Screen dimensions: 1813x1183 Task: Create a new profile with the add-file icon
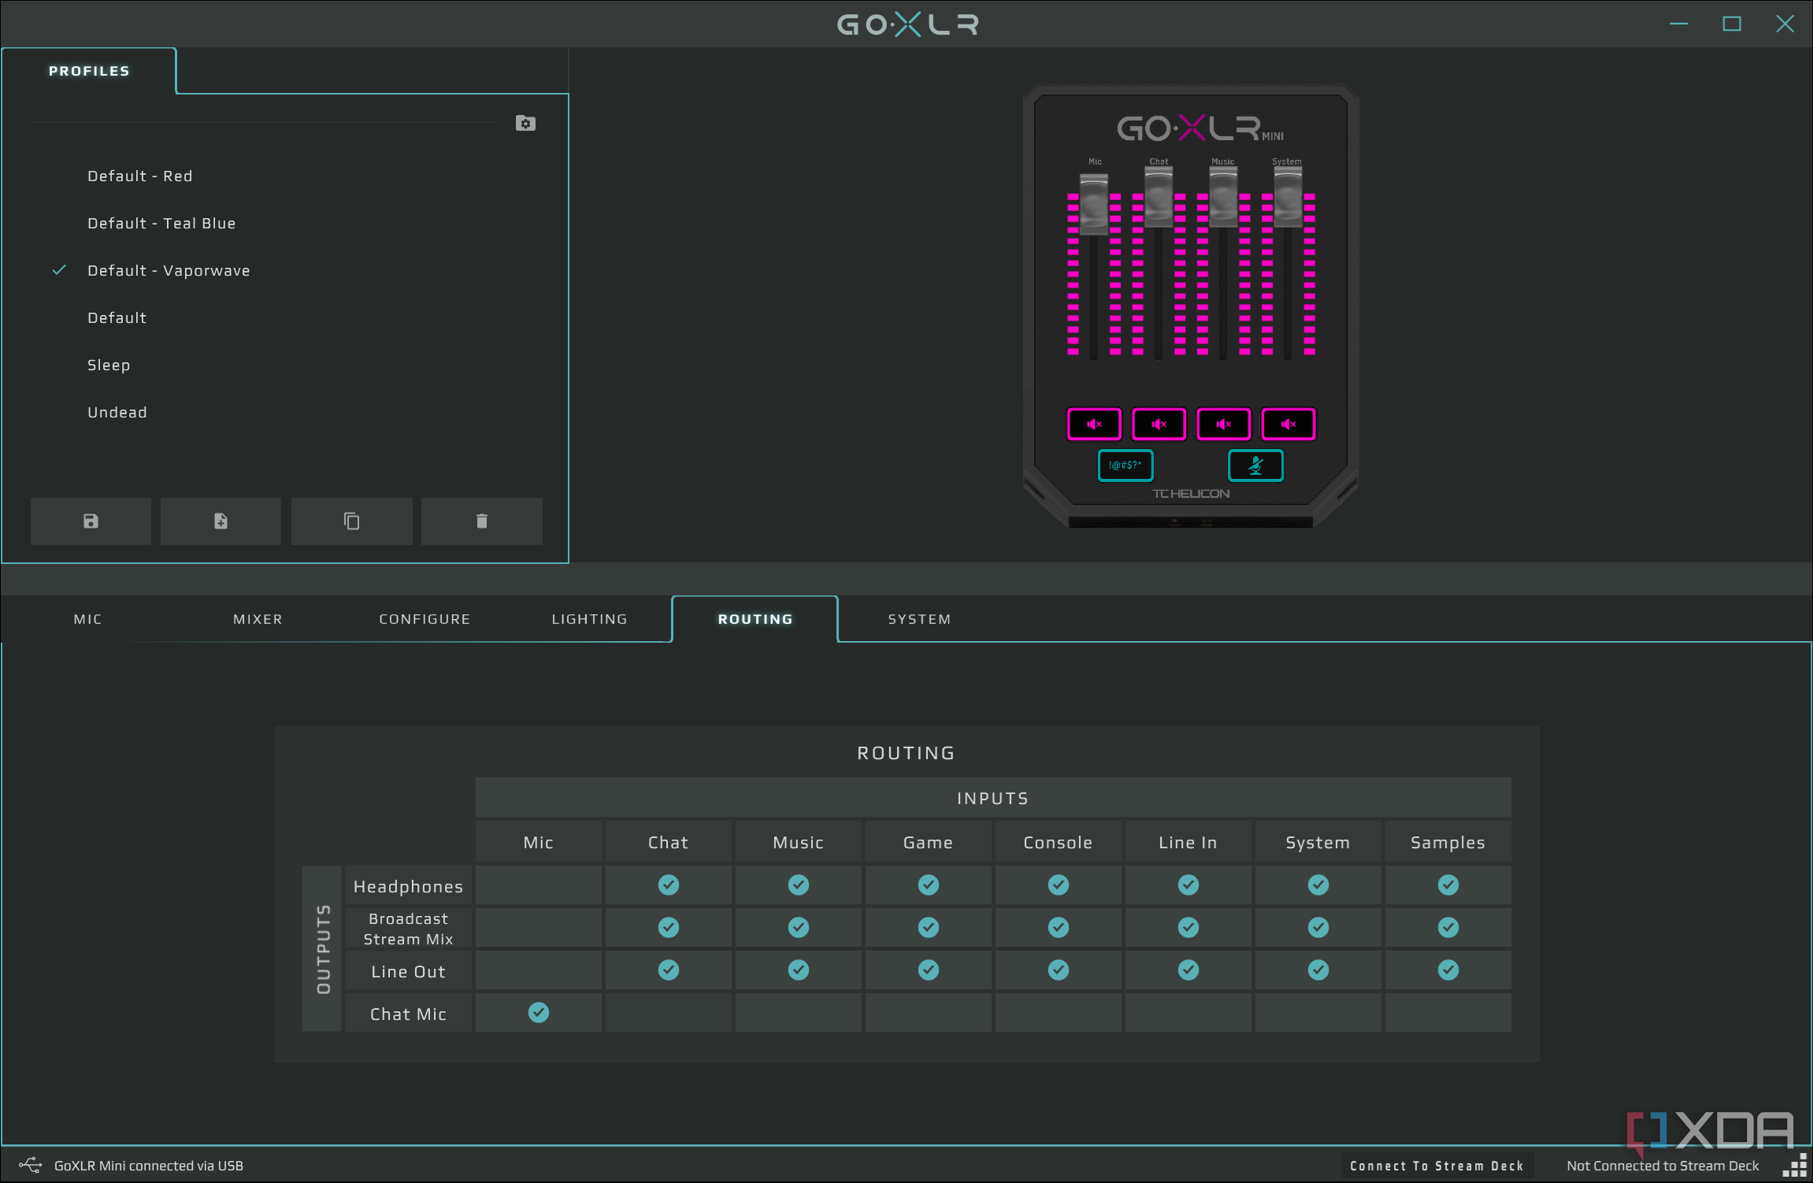point(221,521)
